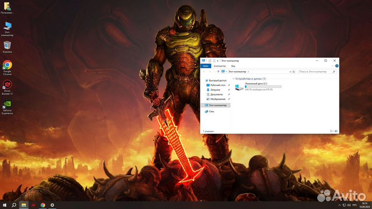Click the Этот компьютер address breadcrumb
The image size is (372, 209).
237,72
